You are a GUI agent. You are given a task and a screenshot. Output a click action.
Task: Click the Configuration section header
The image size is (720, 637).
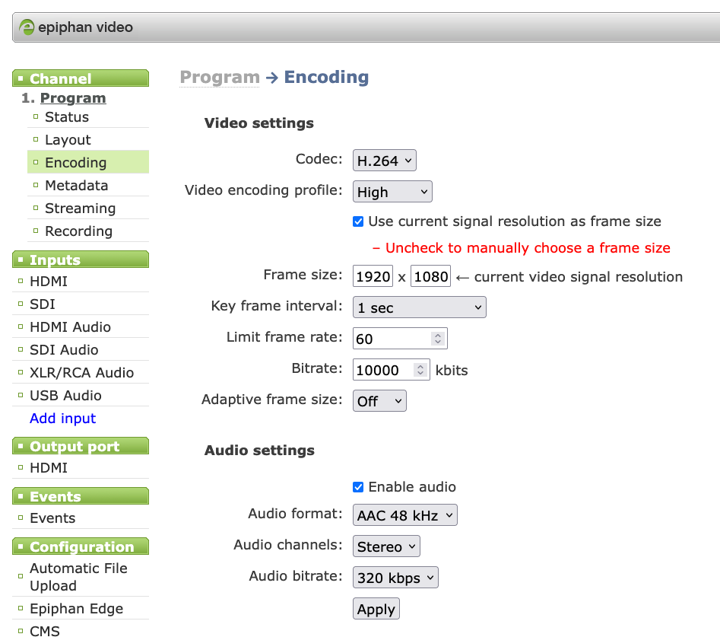tap(81, 546)
